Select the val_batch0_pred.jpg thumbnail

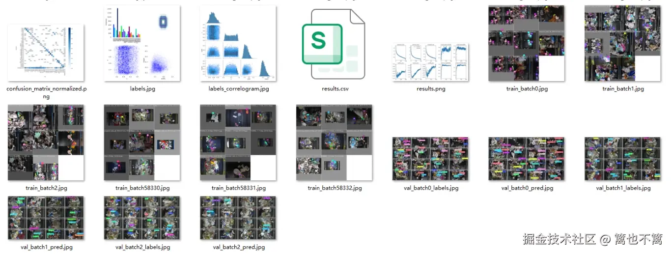pos(527,159)
